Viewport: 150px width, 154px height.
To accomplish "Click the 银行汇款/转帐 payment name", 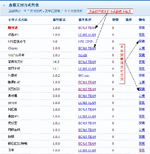I will (x=18, y=144).
